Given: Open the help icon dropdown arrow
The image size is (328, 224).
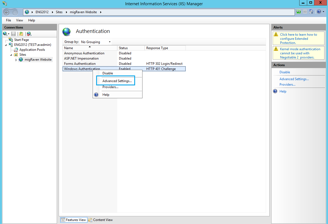Looking at the screenshot, I should pos(323,12).
